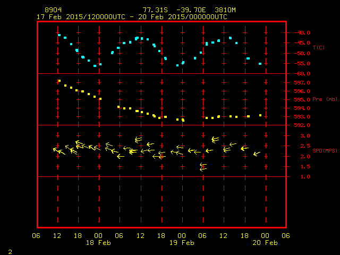340x255 pixels.
Task: Click the "3.0" wind speed tick label
Action: (x=305, y=136)
